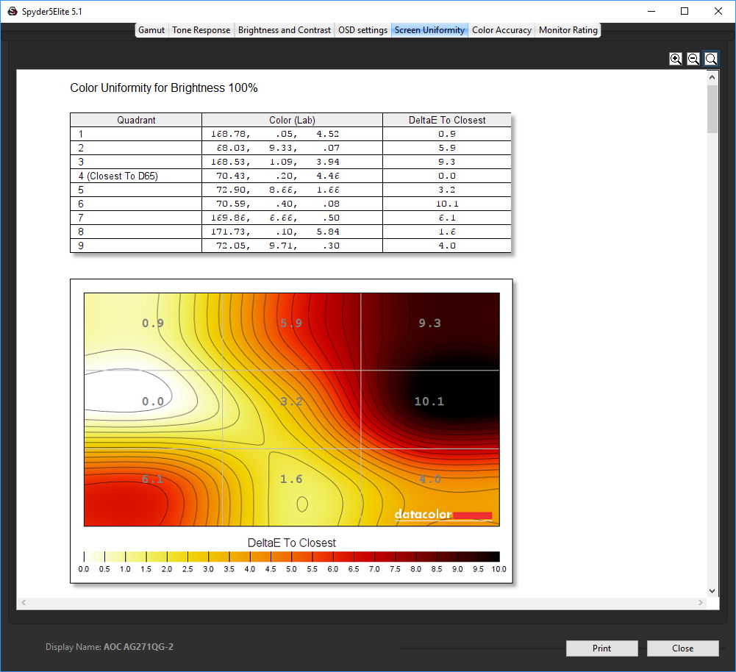
Task: Click the Print button
Action: tap(601, 648)
